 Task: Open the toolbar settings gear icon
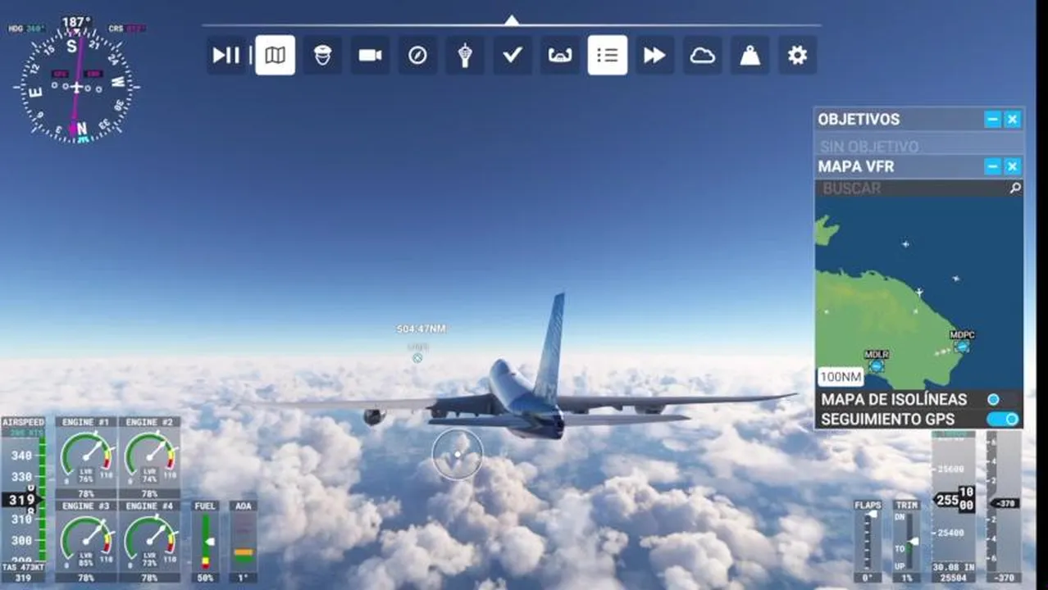point(797,55)
